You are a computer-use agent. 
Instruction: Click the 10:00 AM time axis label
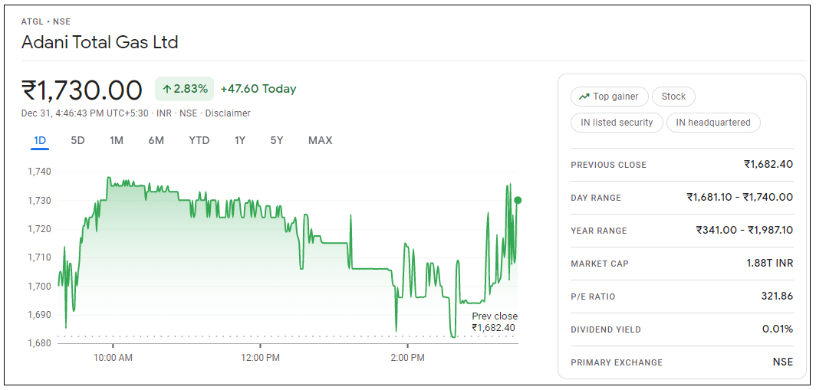[x=113, y=358]
